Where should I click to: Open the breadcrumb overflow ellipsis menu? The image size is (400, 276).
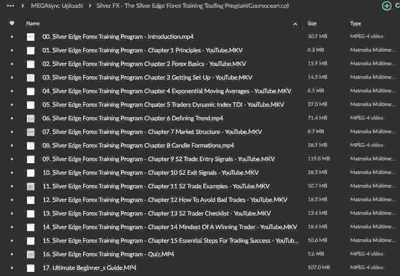click(10, 6)
